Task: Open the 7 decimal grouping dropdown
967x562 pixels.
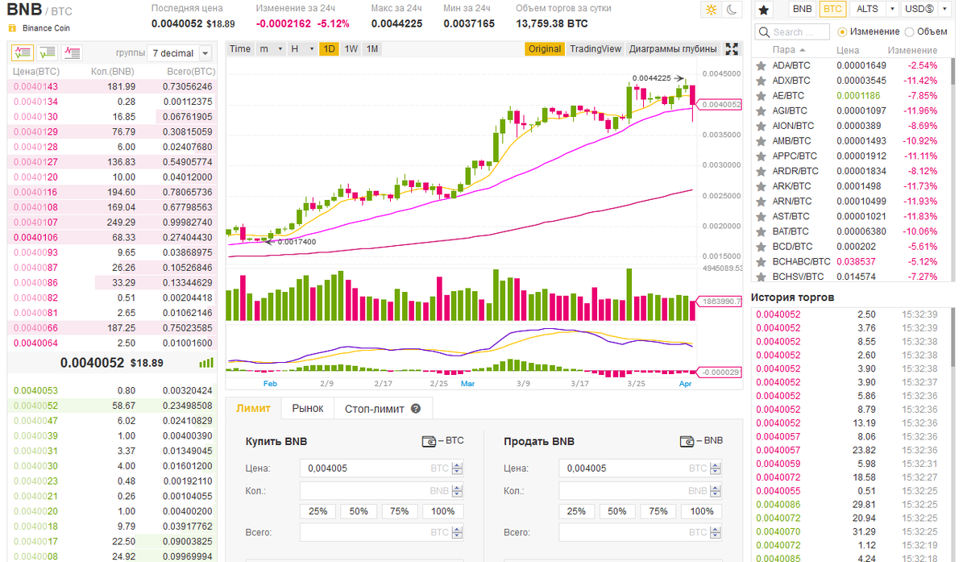Action: point(180,53)
